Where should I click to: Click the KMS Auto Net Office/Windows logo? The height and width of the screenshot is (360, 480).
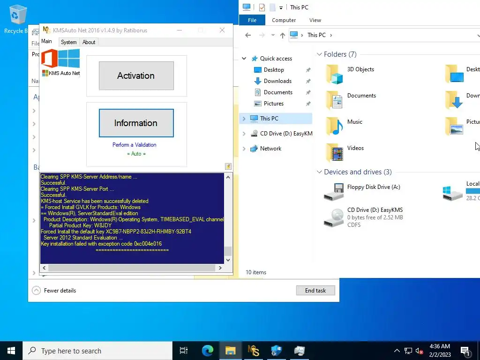[x=60, y=62]
